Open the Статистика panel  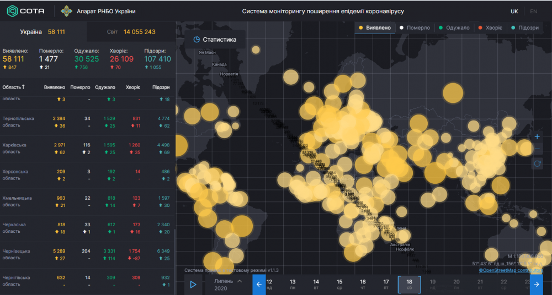coord(215,40)
